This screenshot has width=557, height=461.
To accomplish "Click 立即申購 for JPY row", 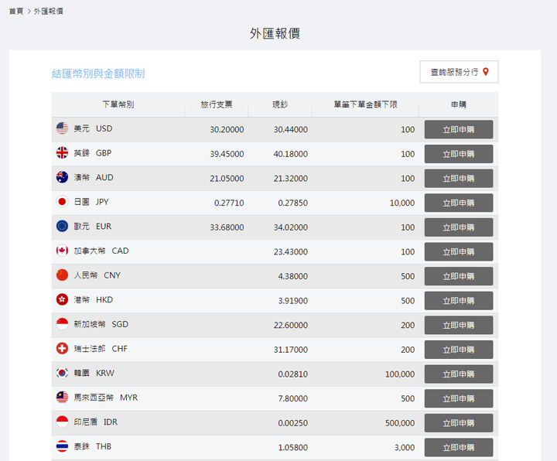I will (x=459, y=203).
